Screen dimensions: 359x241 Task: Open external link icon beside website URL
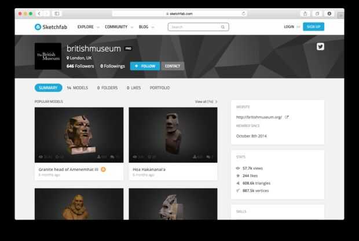[x=287, y=117]
